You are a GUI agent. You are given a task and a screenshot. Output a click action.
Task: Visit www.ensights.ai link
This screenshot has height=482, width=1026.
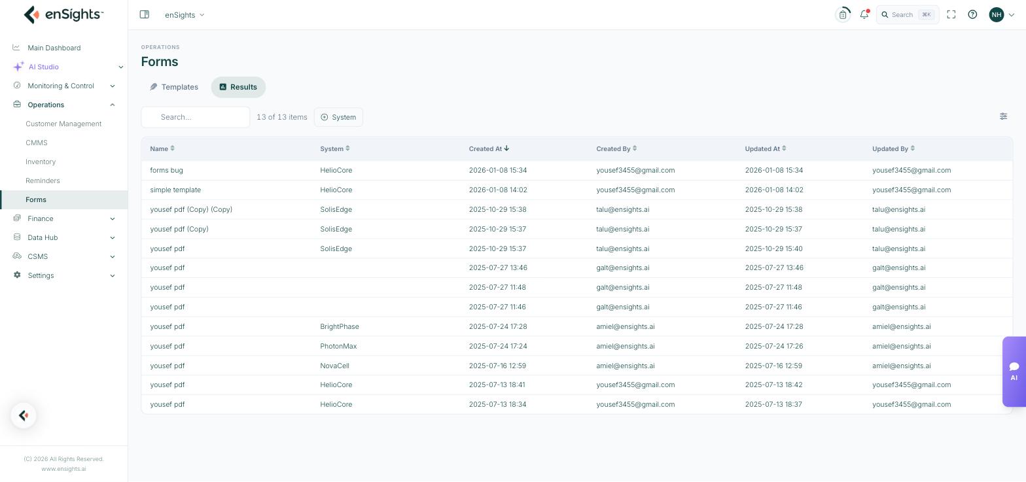click(x=63, y=469)
